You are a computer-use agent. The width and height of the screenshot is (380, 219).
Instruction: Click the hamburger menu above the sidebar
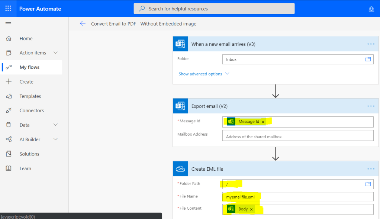[8, 23]
